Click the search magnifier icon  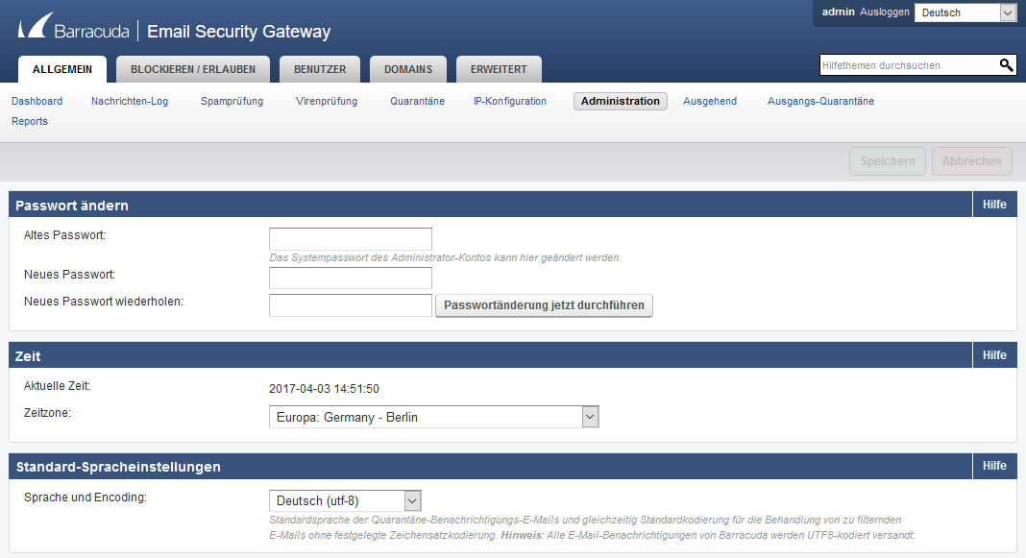[x=1006, y=65]
